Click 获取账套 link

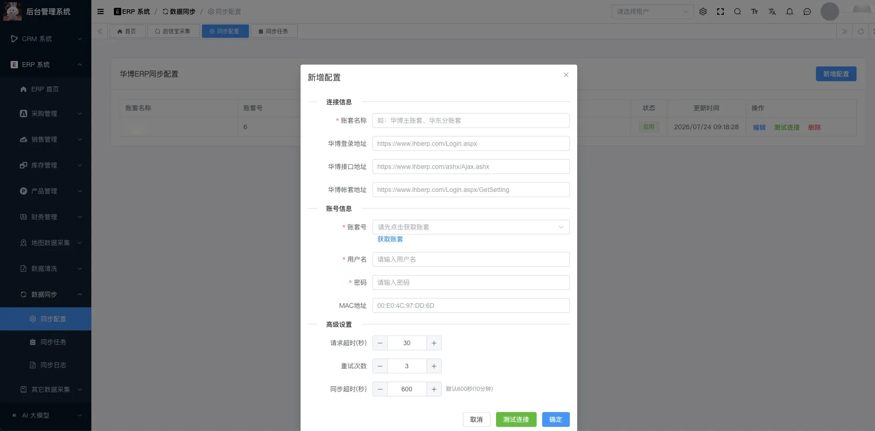[x=390, y=239]
